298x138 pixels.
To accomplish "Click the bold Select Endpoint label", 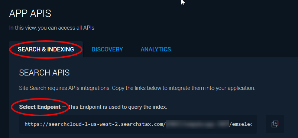I will [x=40, y=107].
